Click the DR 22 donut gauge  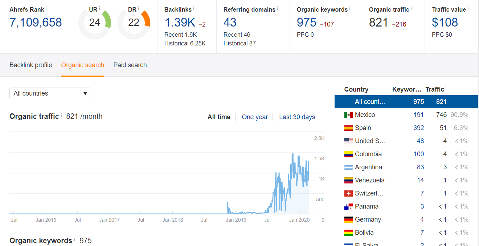pyautogui.click(x=134, y=23)
